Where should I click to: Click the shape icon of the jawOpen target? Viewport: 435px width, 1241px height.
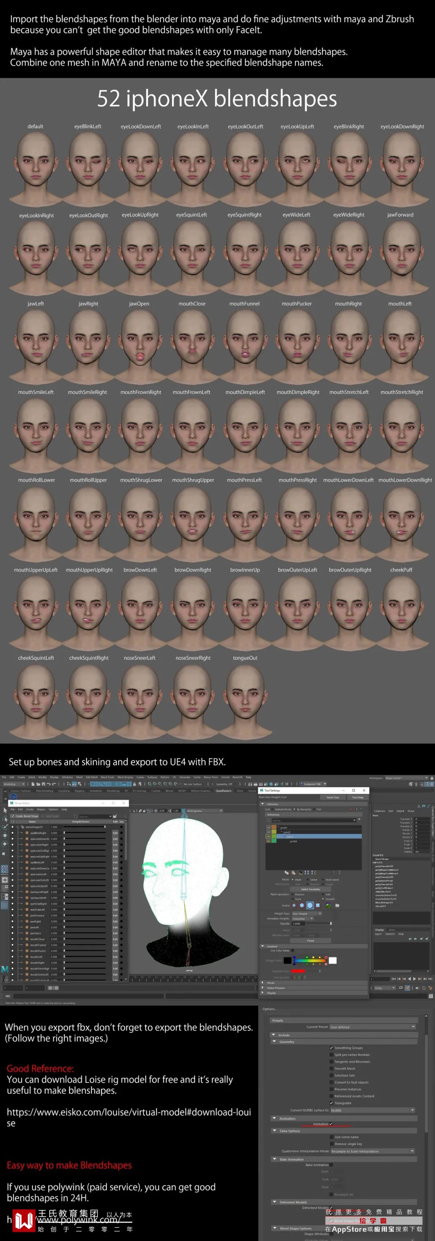coord(27,933)
